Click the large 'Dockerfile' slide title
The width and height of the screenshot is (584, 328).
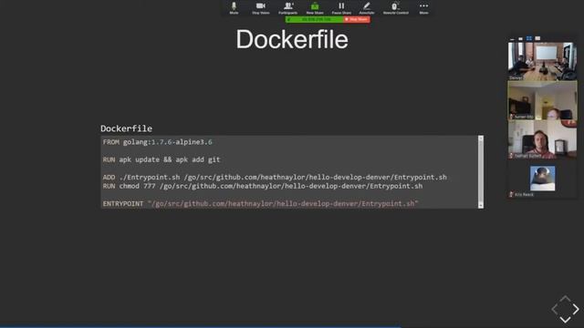[292, 39]
